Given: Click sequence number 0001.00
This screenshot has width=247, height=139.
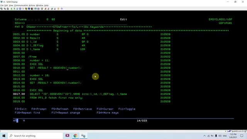Looking at the screenshot, I should pos(19,34).
